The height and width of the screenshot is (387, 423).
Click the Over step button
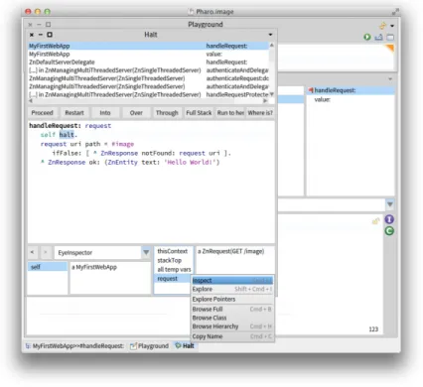136,113
